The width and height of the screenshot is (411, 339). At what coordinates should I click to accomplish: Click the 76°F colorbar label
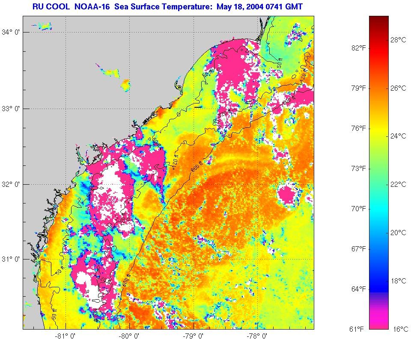[359, 128]
